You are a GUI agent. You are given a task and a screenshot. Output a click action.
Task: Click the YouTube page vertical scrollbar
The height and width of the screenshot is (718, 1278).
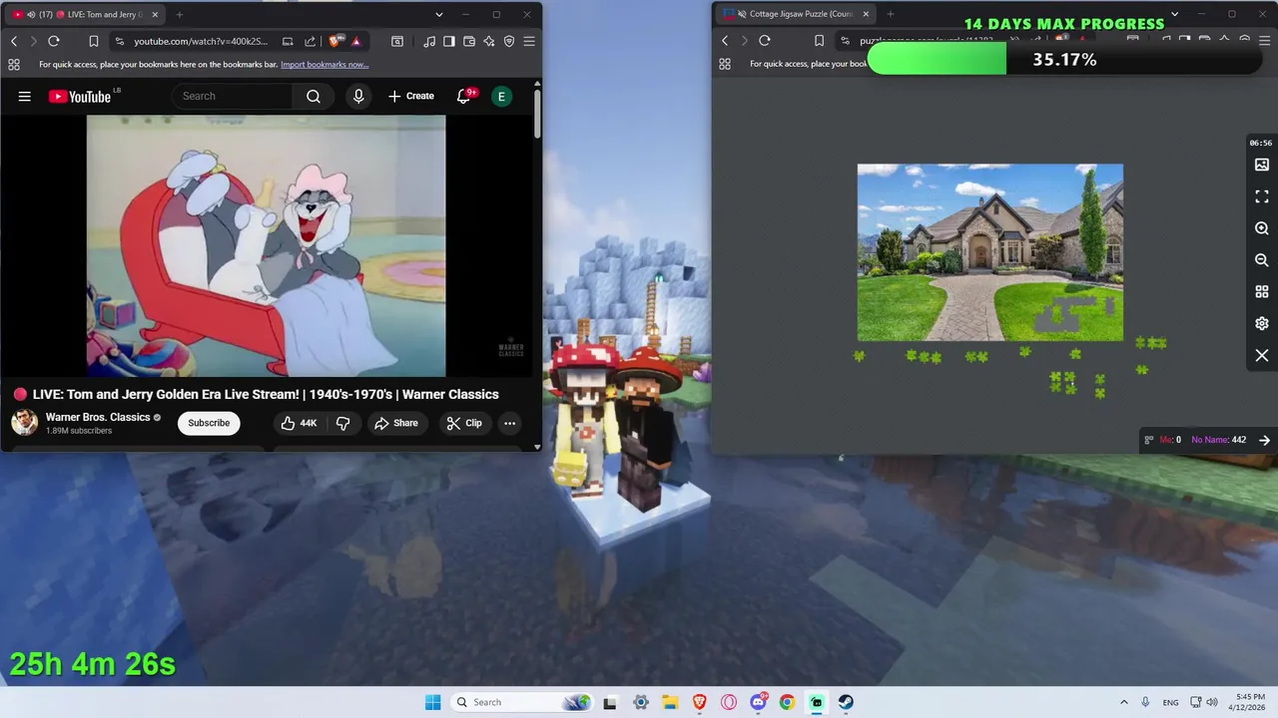[x=537, y=115]
